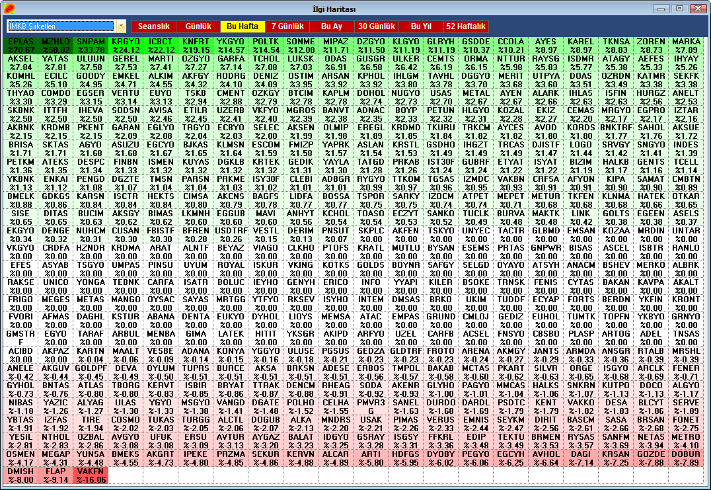
Task: Click the TCELL stock cell
Action: pyautogui.click(x=686, y=166)
